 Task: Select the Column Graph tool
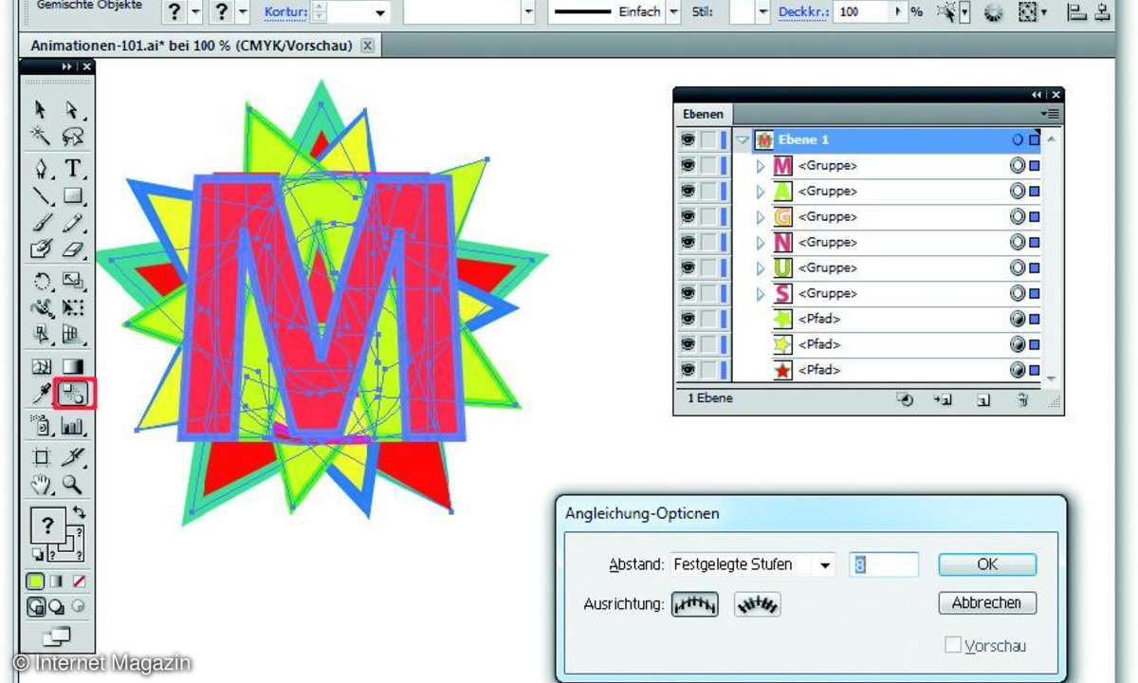[73, 426]
